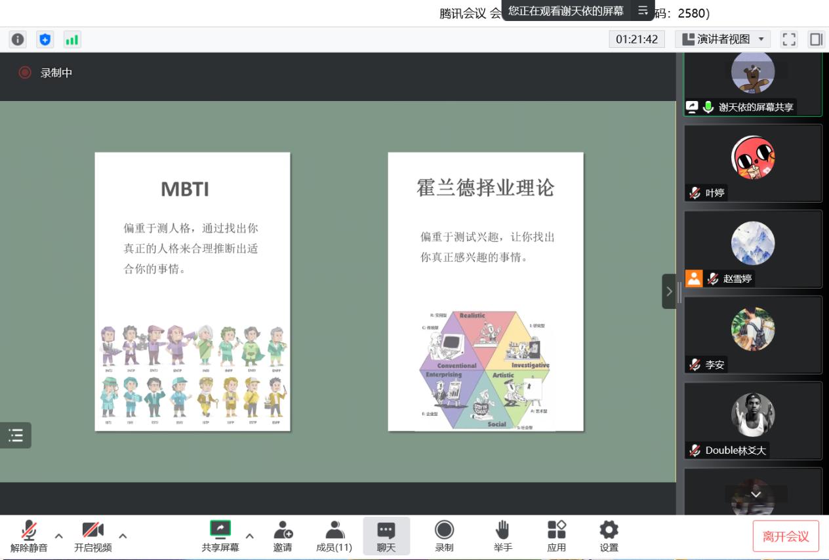Screen dimensions: 829x560
Task: Toggle recording with the 录制 button
Action: point(444,536)
